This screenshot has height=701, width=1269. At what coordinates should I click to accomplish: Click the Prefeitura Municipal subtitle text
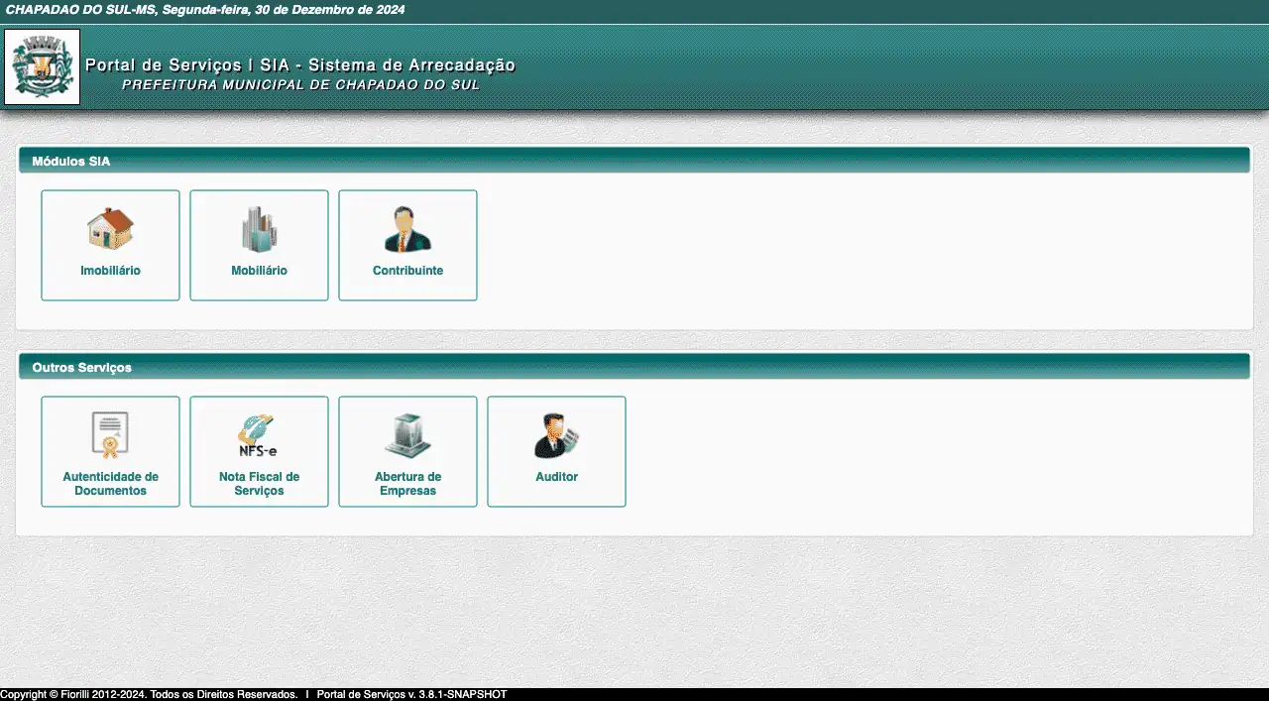[x=300, y=85]
